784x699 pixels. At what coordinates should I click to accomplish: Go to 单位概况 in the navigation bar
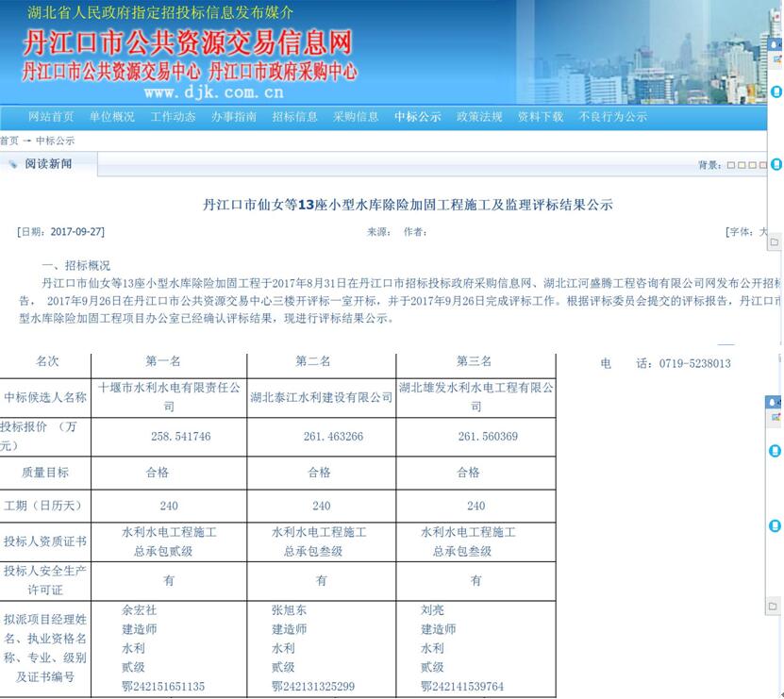(112, 117)
